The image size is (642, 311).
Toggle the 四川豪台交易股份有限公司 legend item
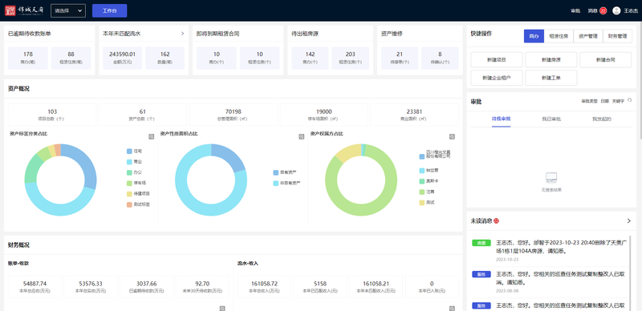pos(435,155)
